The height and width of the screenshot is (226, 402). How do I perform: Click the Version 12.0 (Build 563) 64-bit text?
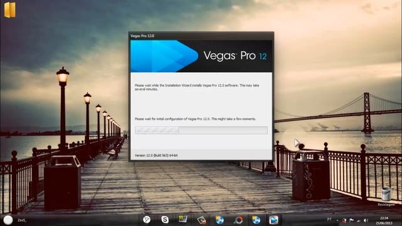click(156, 156)
